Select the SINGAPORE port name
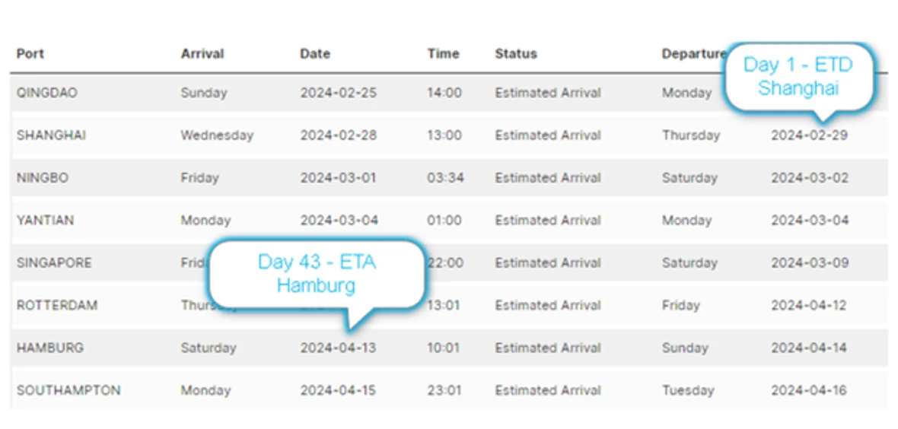Viewport: 898px width, 429px height. [x=54, y=263]
